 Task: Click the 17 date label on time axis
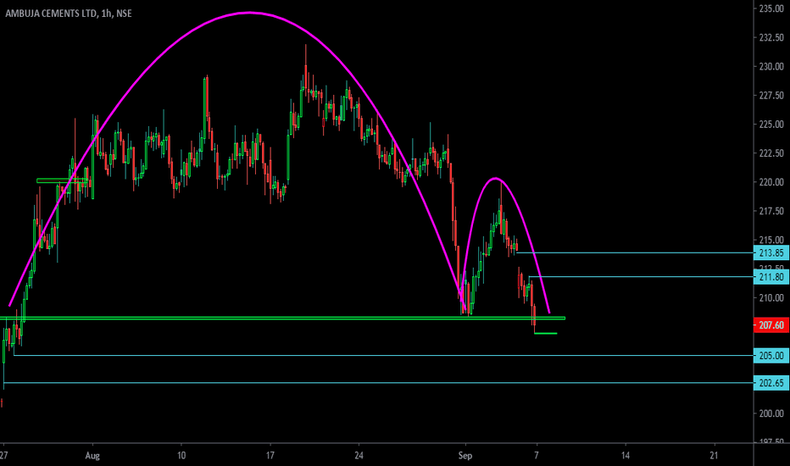point(270,456)
